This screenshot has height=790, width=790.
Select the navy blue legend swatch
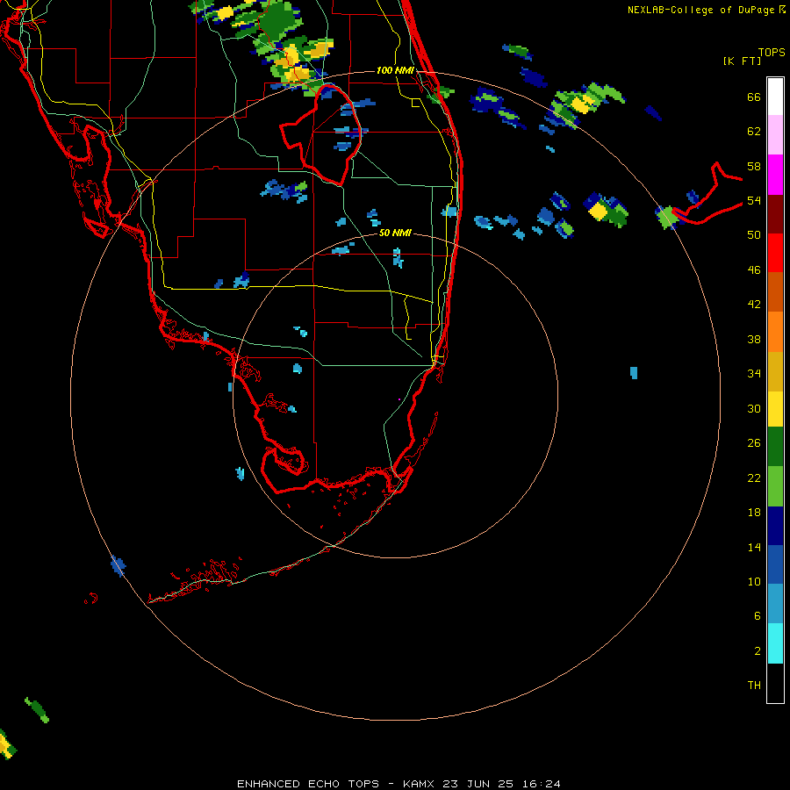pos(775,526)
